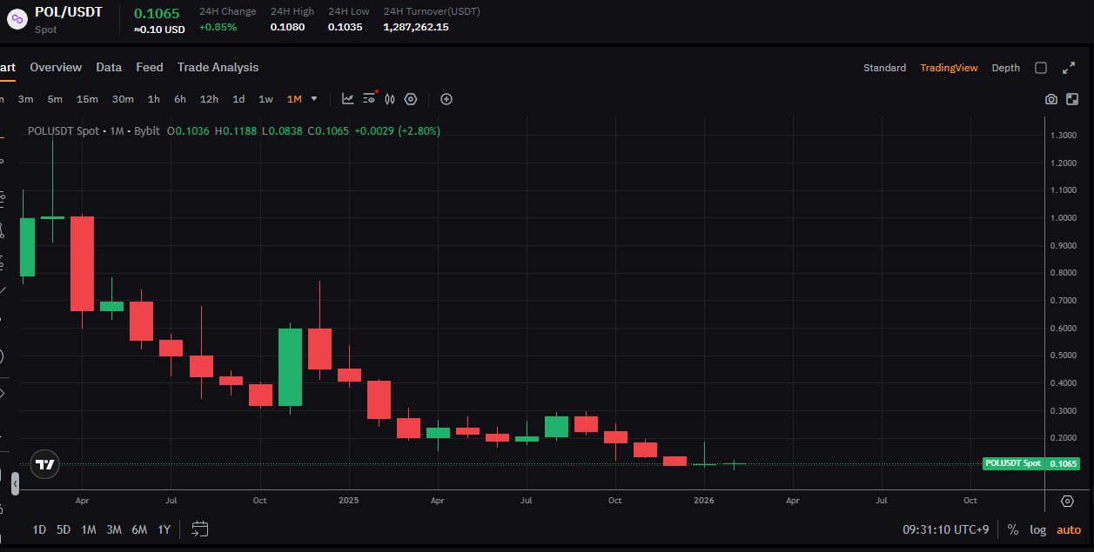Toggle the percent scale option

1013,529
